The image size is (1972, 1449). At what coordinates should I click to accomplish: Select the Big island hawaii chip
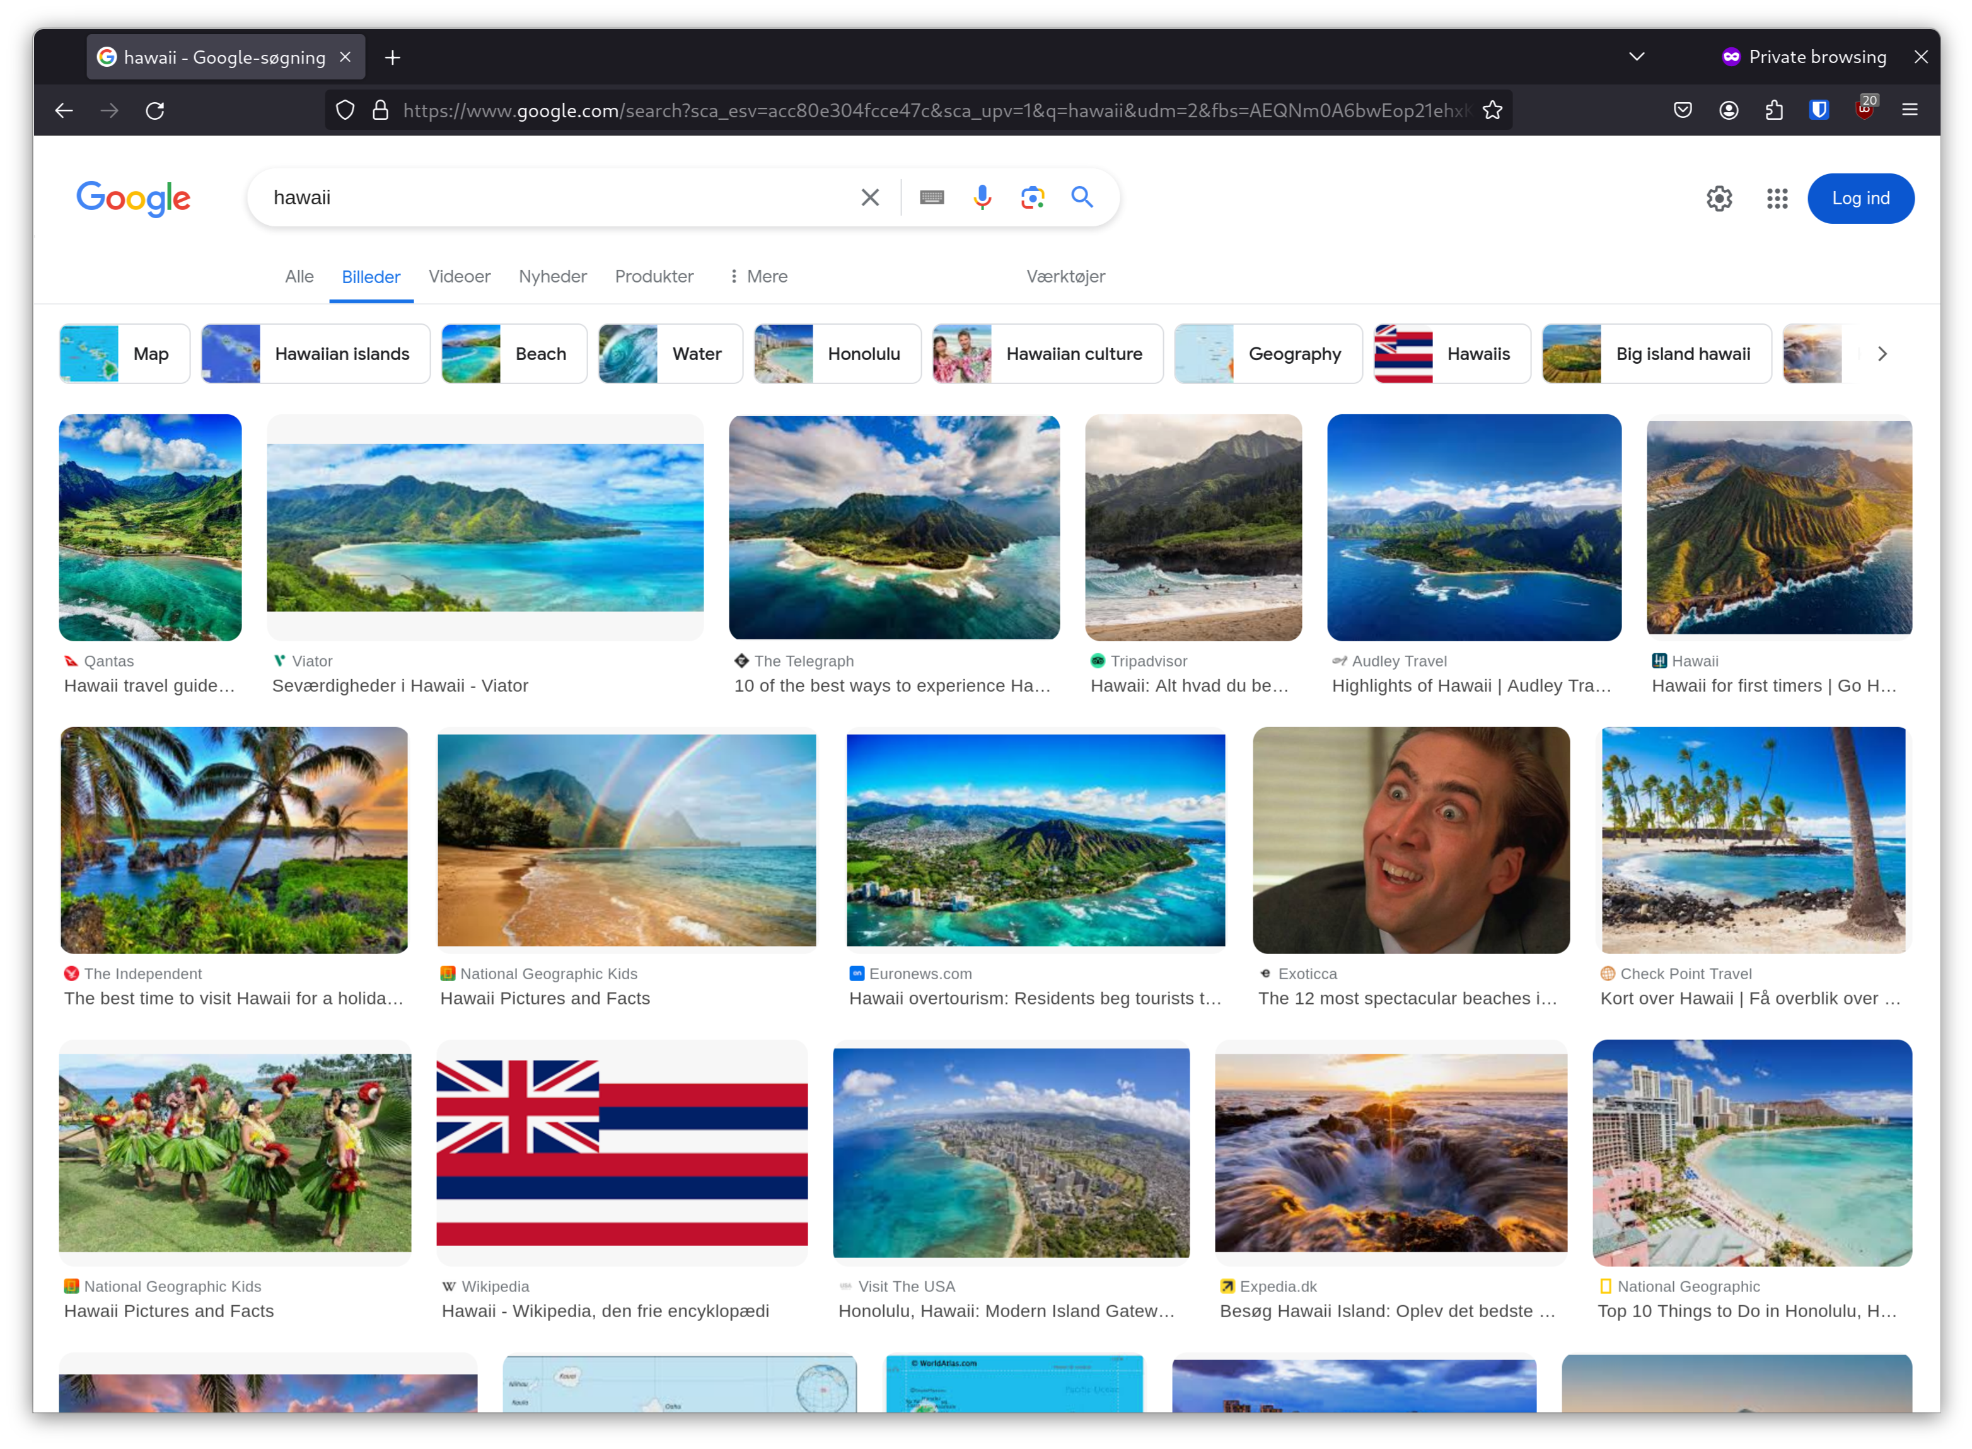click(x=1656, y=354)
